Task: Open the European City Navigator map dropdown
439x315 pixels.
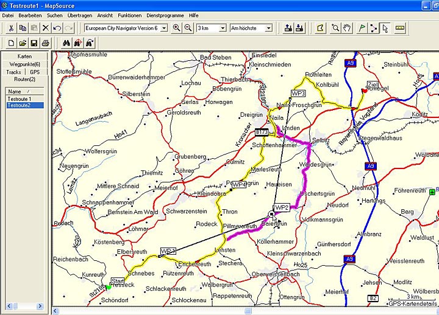Action: (x=163, y=28)
